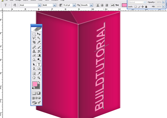Center align the text

pyautogui.click(x=102, y=5)
